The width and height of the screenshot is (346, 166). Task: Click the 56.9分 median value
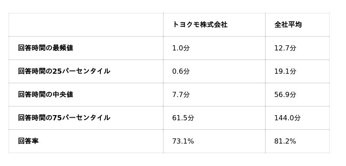tap(285, 95)
